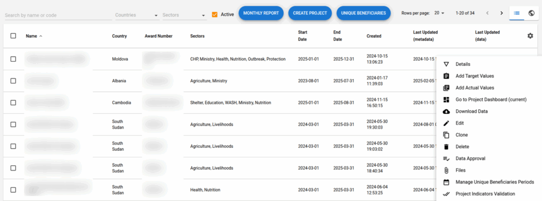Click the Project Indicators Validation double-check icon
The height and width of the screenshot is (201, 542).
(x=446, y=194)
